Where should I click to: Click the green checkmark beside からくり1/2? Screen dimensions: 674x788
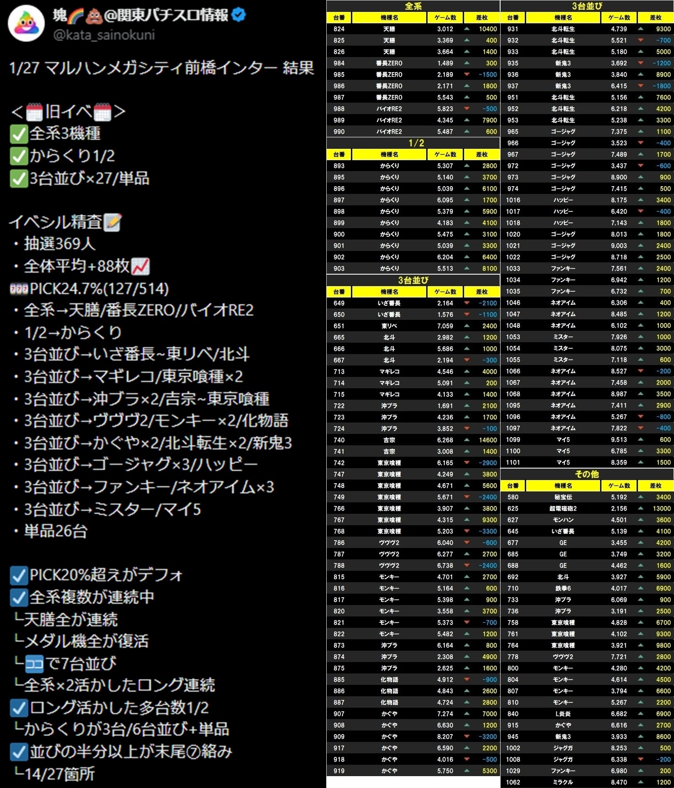pyautogui.click(x=19, y=156)
